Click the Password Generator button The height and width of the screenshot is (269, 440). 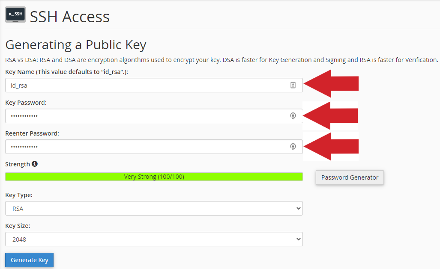(x=350, y=177)
